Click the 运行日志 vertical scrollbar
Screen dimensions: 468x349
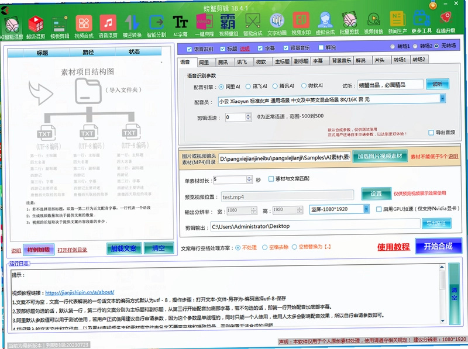coord(442,293)
